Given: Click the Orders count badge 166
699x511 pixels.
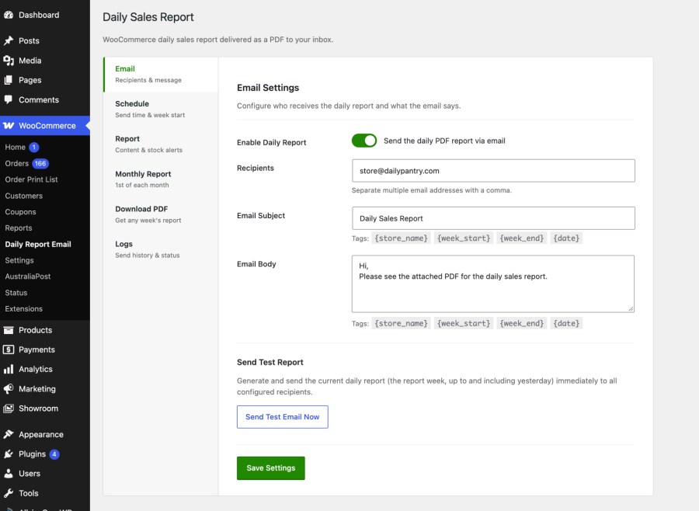Looking at the screenshot, I should (40, 163).
